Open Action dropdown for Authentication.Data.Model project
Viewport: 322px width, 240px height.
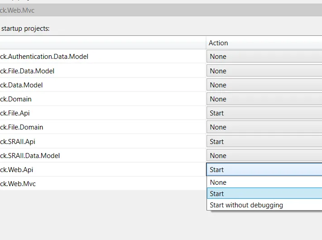point(264,57)
